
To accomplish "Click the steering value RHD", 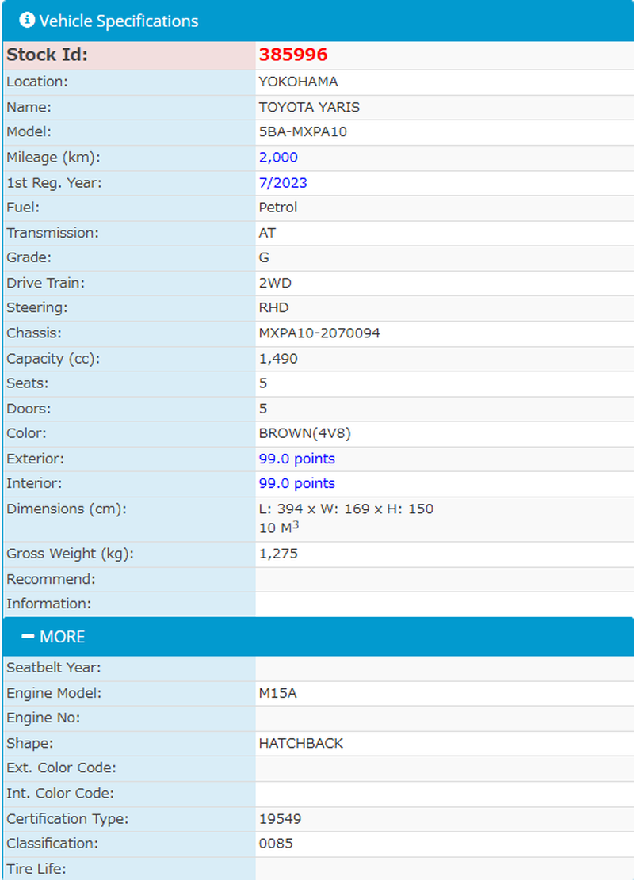I will [273, 307].
